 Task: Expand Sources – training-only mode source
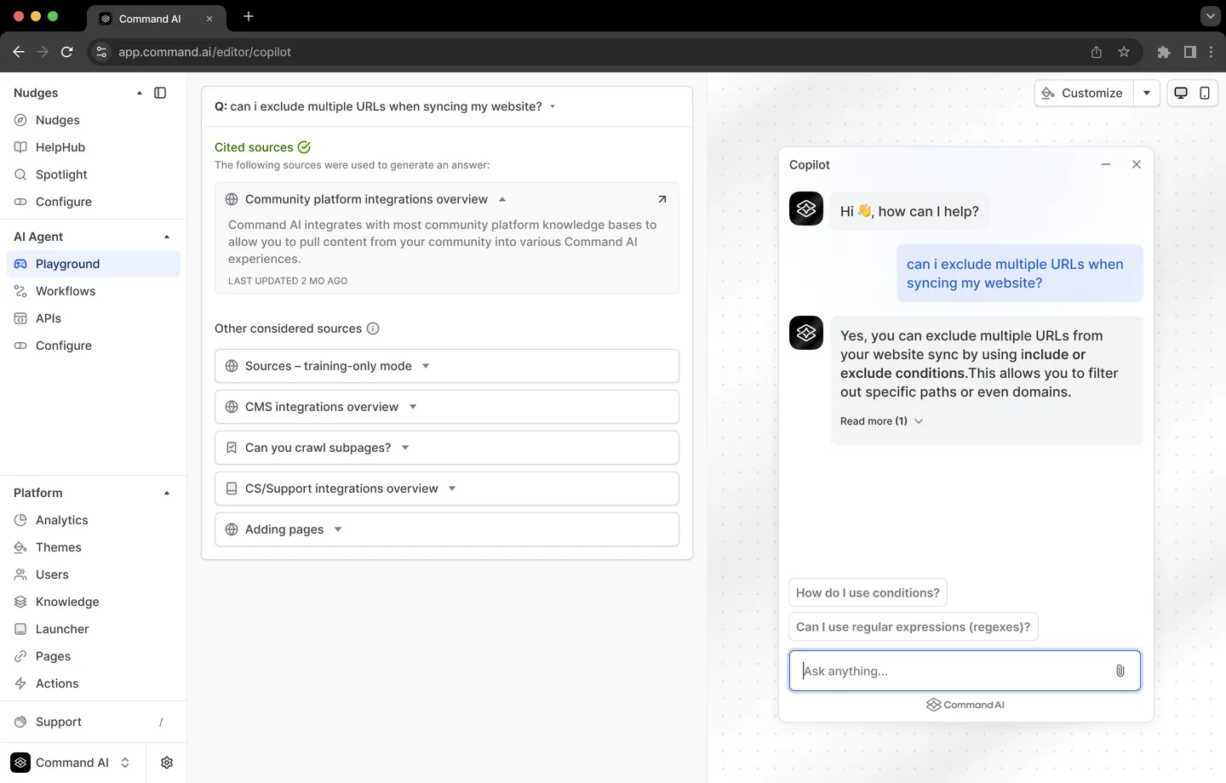click(x=447, y=366)
